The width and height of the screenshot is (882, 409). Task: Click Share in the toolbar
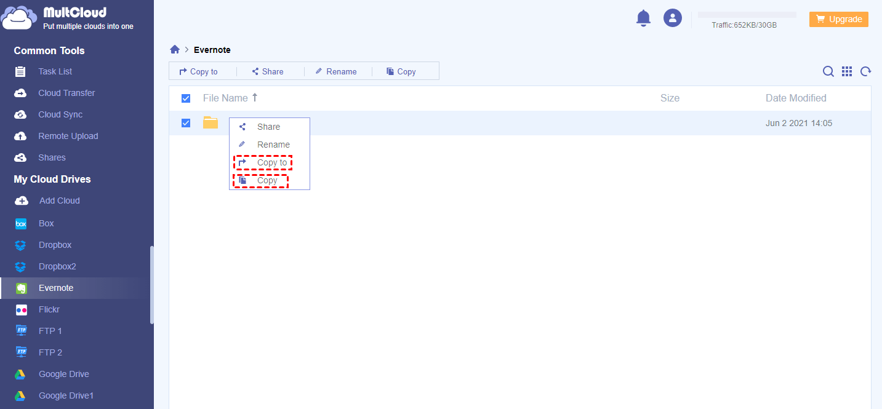(x=268, y=71)
